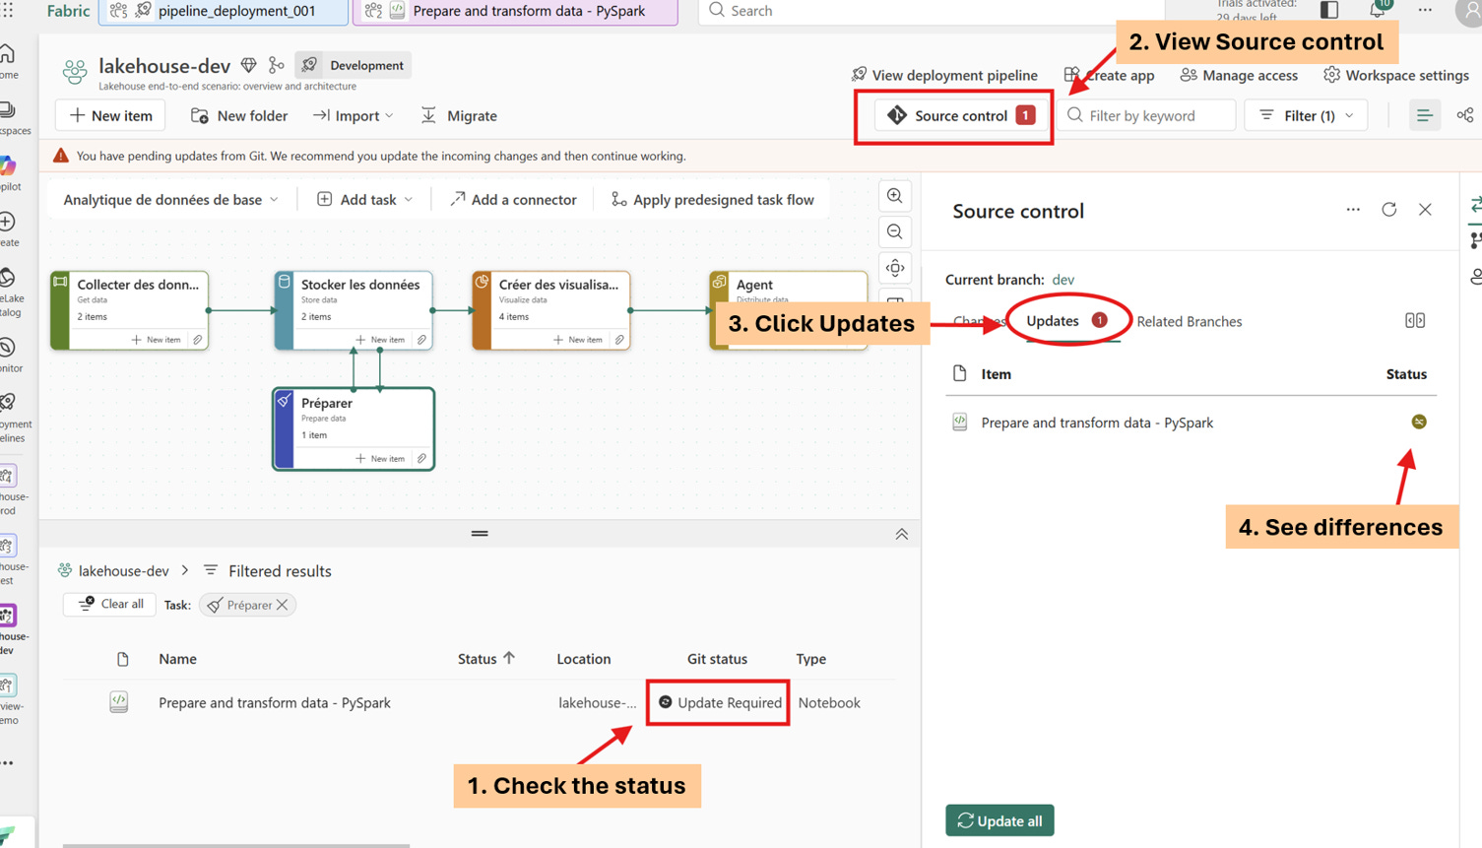Switch to the Related Branches tab
Image resolution: width=1482 pixels, height=848 pixels.
[1189, 321]
